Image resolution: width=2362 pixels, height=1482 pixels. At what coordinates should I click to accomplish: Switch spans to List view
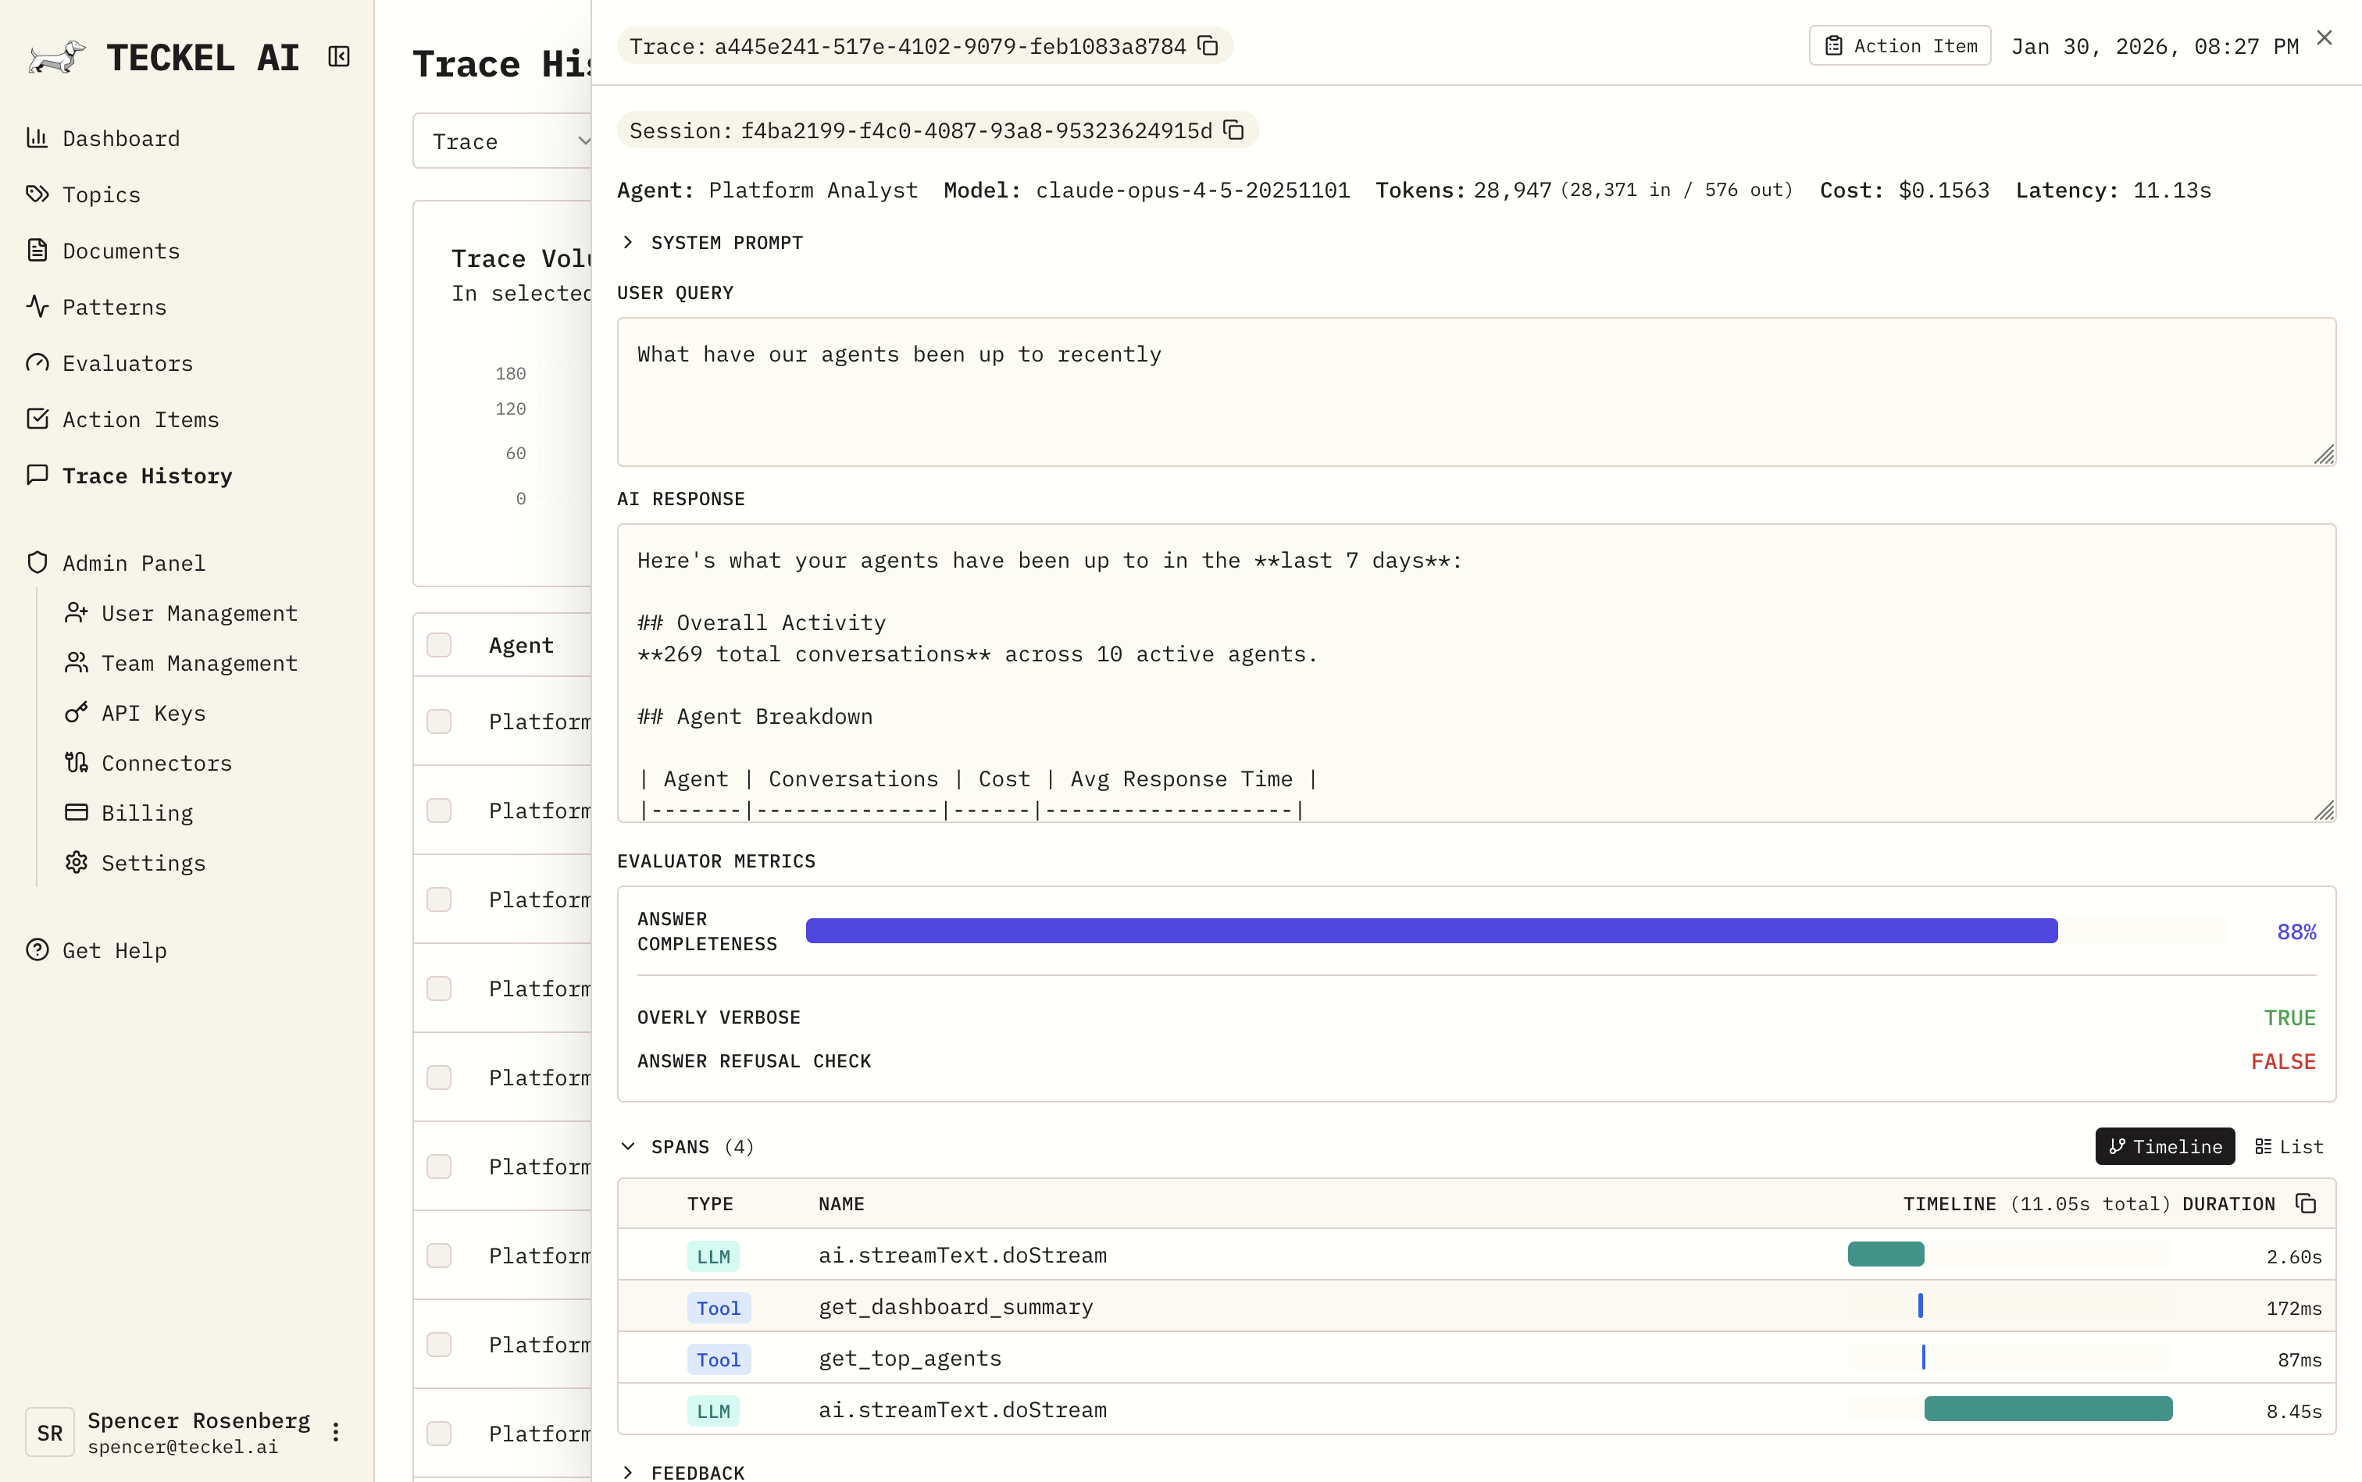2289,1147
